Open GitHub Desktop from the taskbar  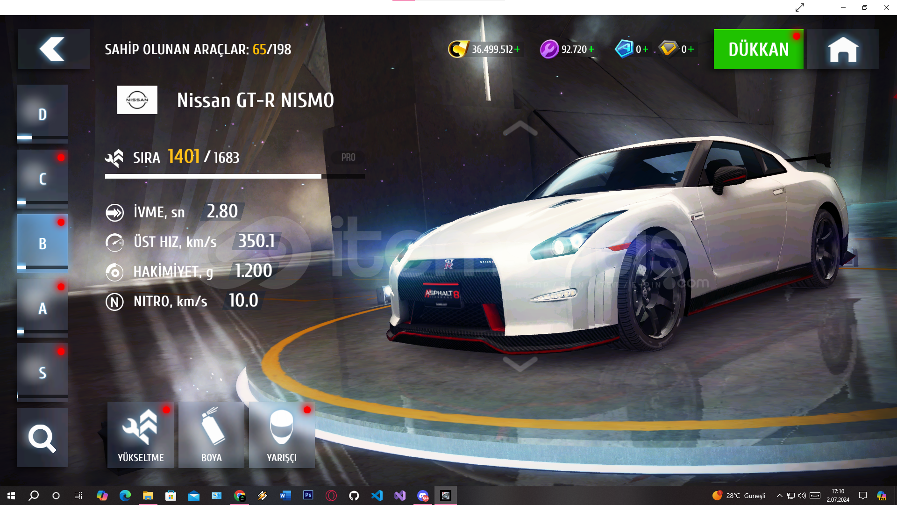(354, 496)
